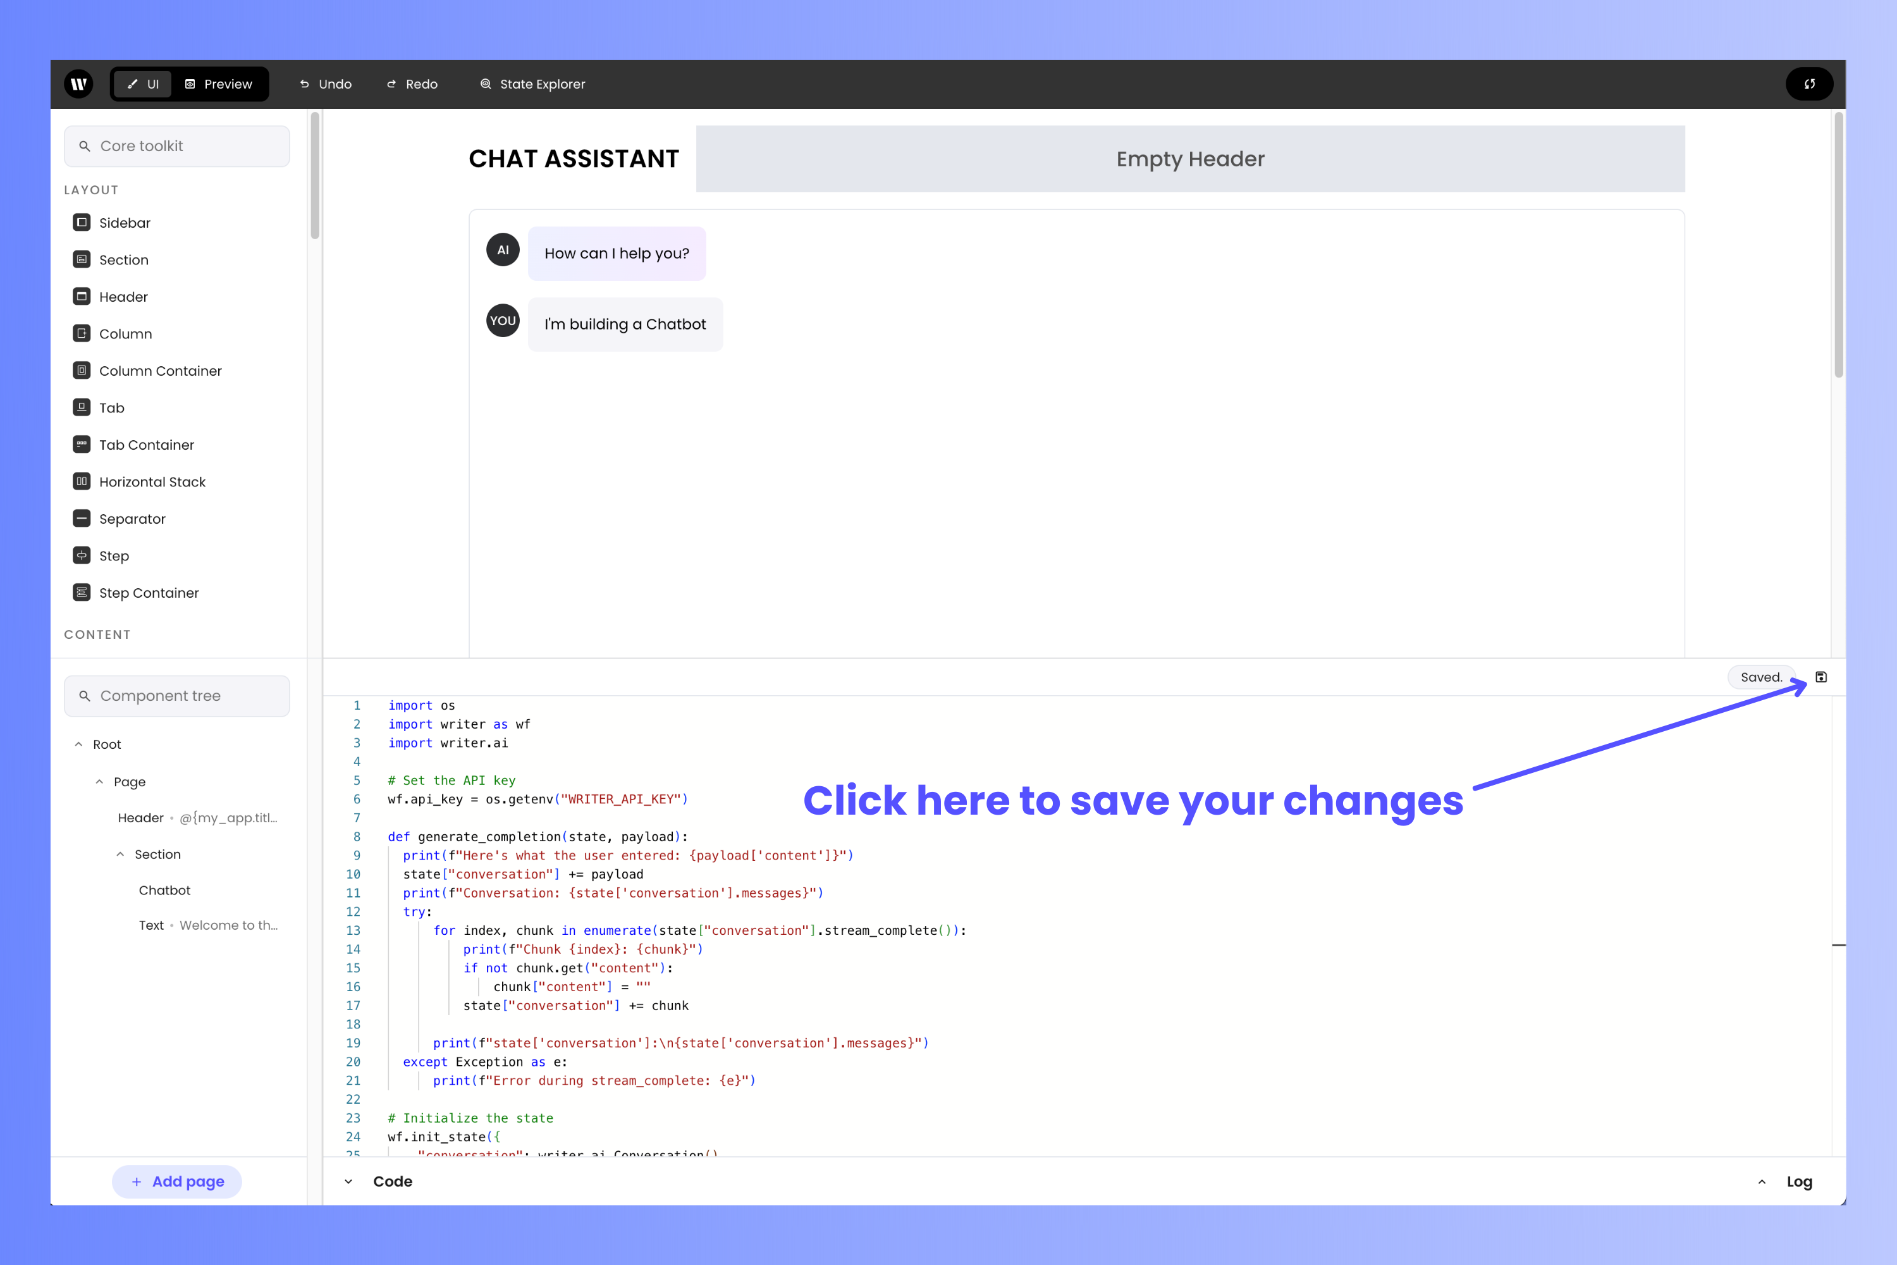Select the Separator component icon
Screen dimensions: 1897x1265
pos(82,519)
